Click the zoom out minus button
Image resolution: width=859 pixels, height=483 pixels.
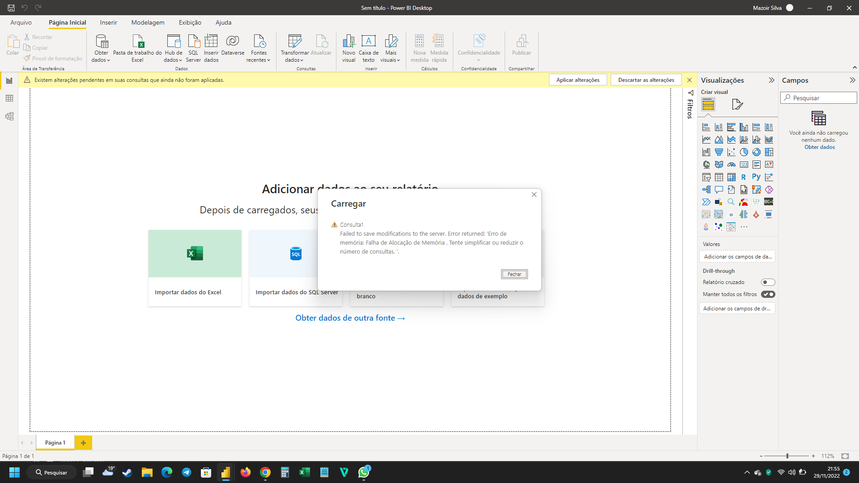point(761,456)
